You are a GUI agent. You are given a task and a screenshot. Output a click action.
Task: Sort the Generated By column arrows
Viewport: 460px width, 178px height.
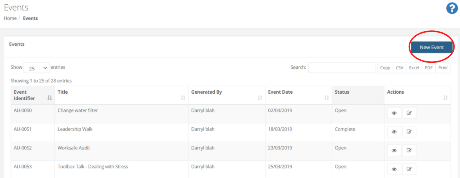click(260, 98)
